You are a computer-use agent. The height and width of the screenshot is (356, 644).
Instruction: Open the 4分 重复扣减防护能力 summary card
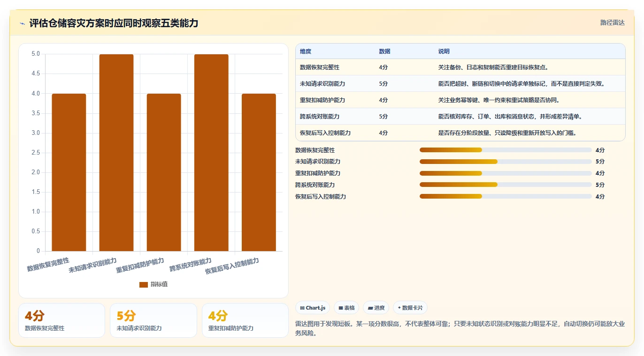pyautogui.click(x=245, y=320)
